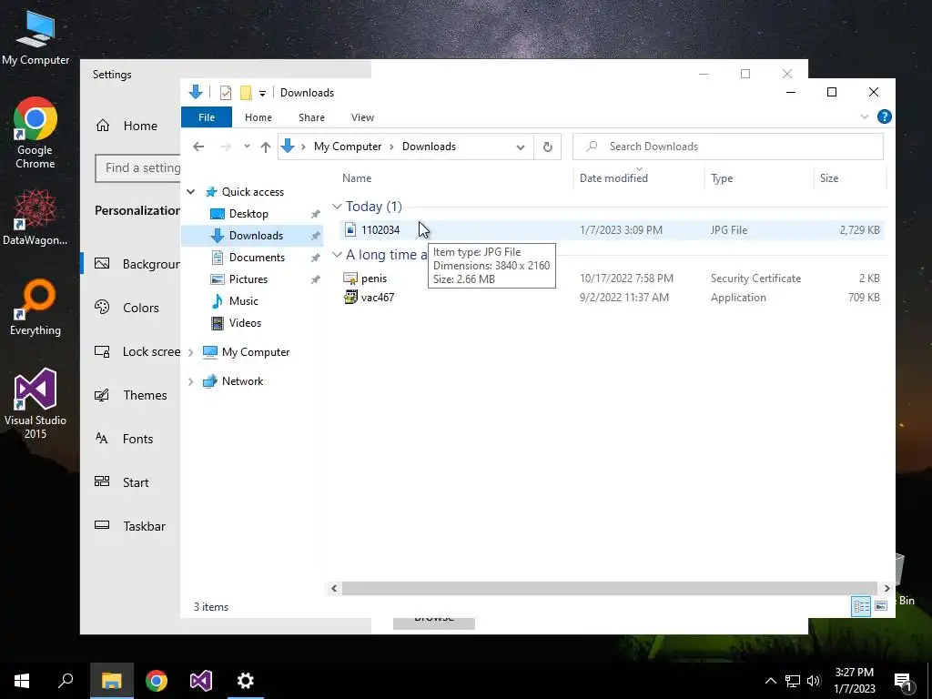Refresh the Downloads folder
The image size is (932, 699).
pyautogui.click(x=547, y=147)
